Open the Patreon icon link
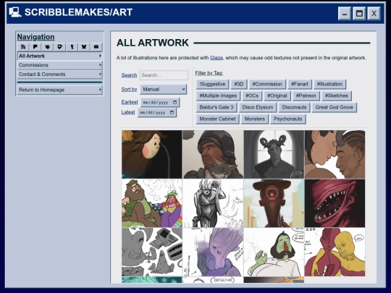Viewport: 391px width, 293px height. pyautogui.click(x=35, y=46)
